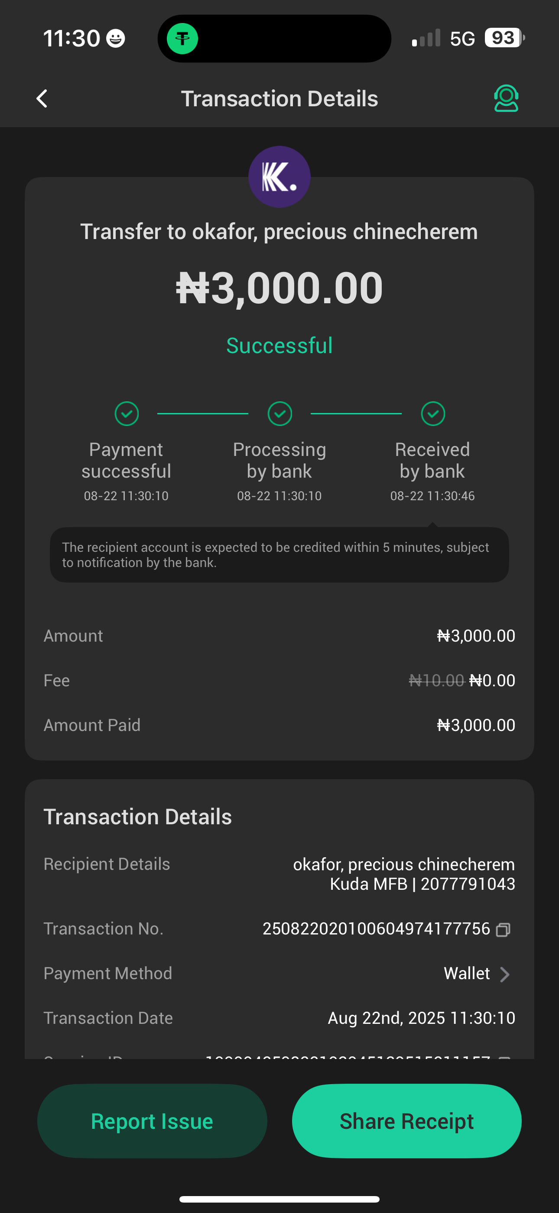Tap the battery indicator in status bar

[504, 38]
